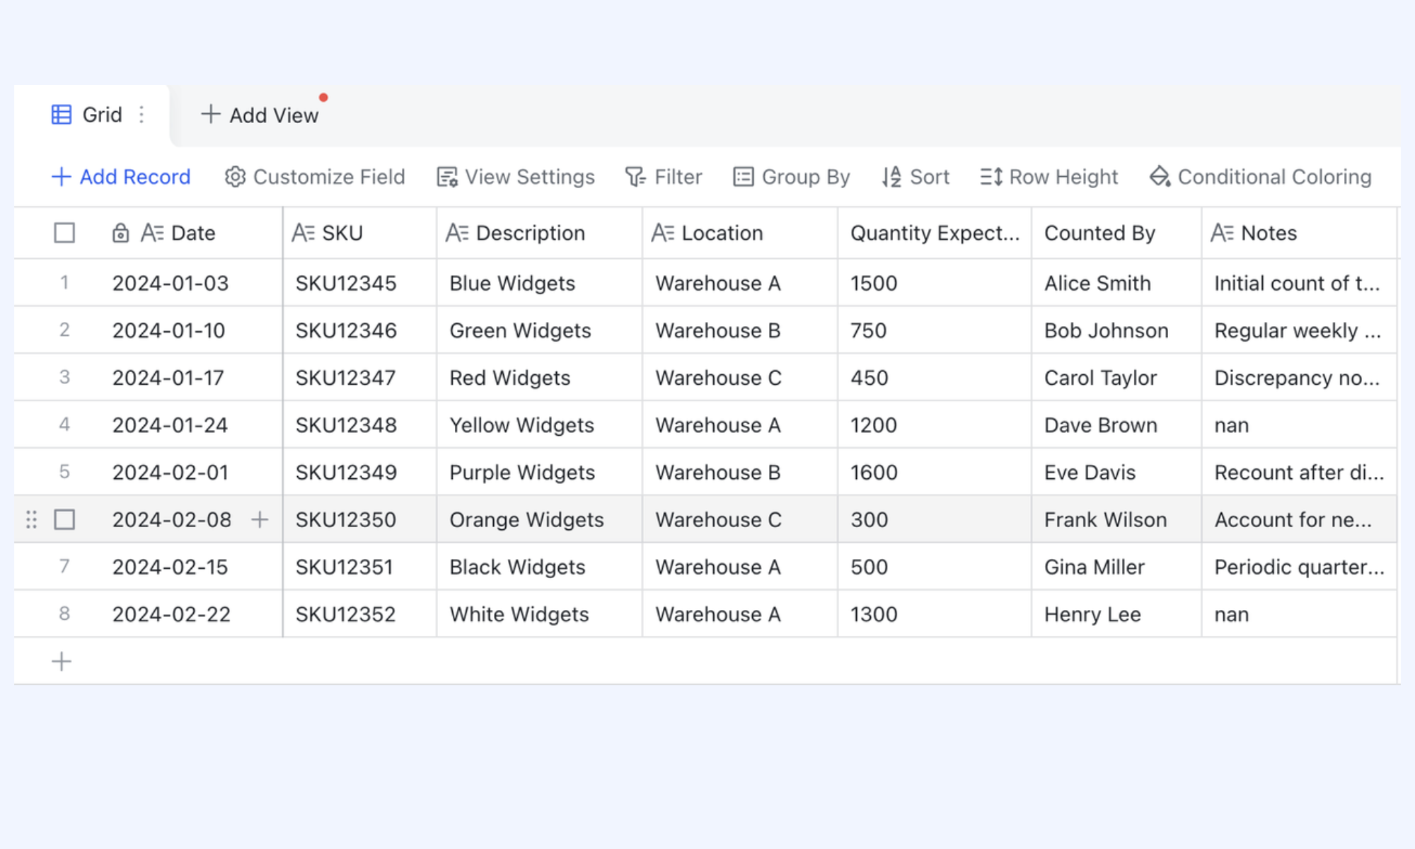Open the Group By menu
The width and height of the screenshot is (1415, 849).
pyautogui.click(x=792, y=177)
